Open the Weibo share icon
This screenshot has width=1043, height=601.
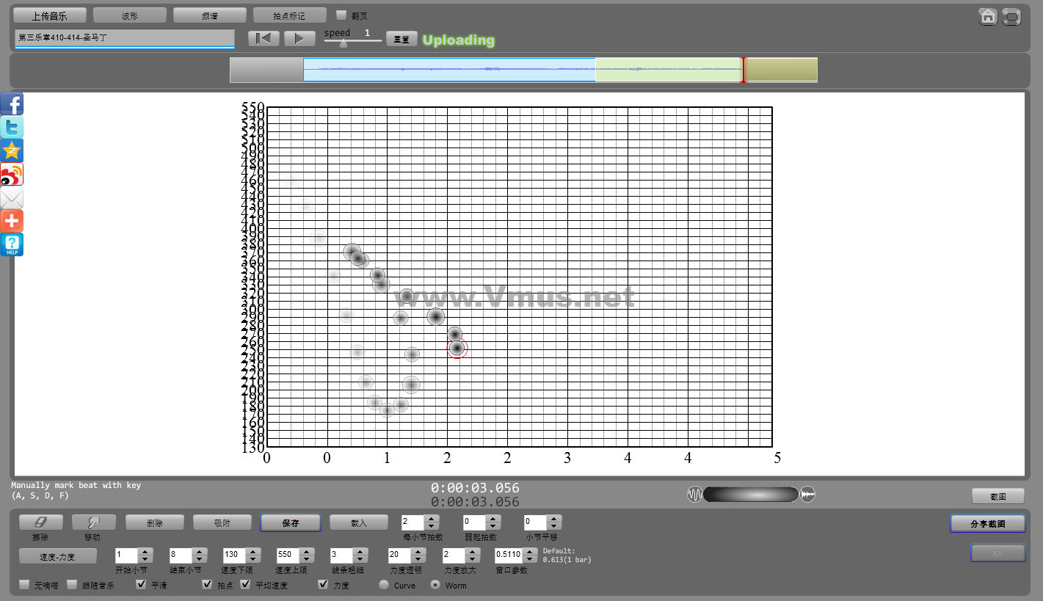click(12, 175)
